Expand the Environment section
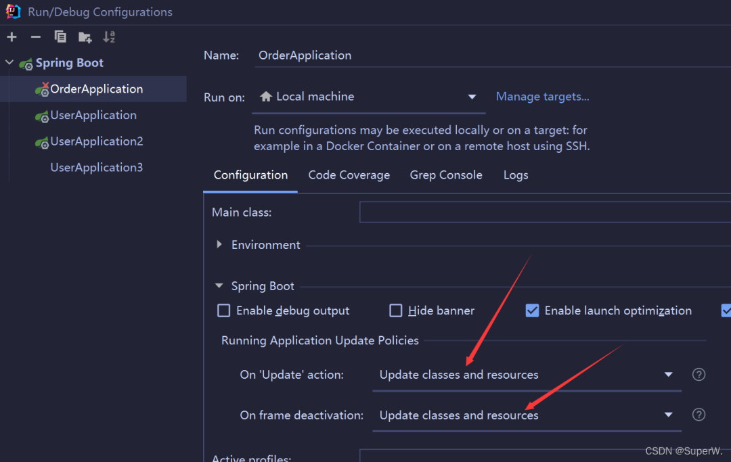 tap(219, 245)
